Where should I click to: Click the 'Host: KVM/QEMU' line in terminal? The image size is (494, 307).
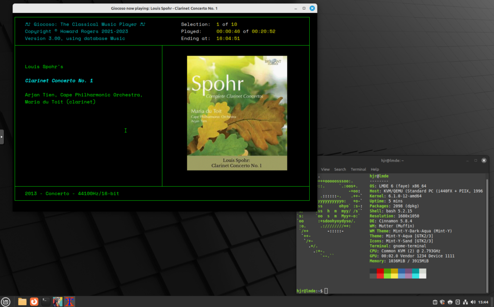(x=426, y=191)
